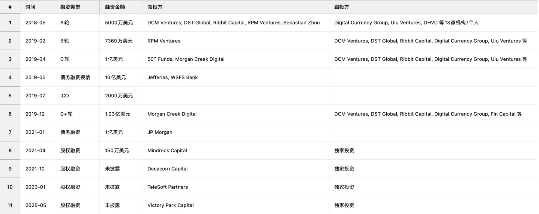Click the date cell 2018-05

coord(37,23)
